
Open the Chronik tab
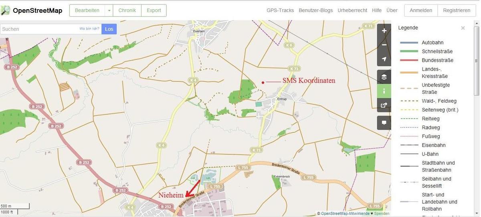click(x=127, y=10)
